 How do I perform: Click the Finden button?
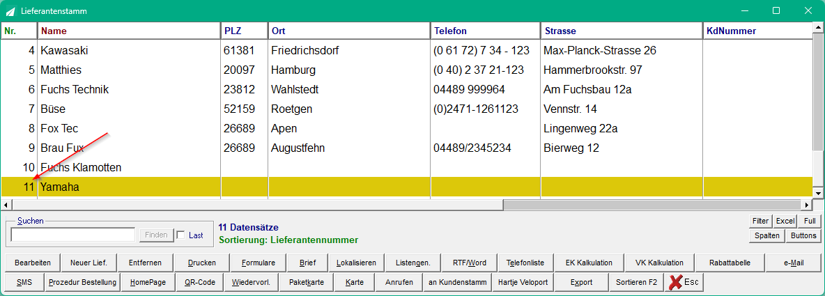click(156, 235)
